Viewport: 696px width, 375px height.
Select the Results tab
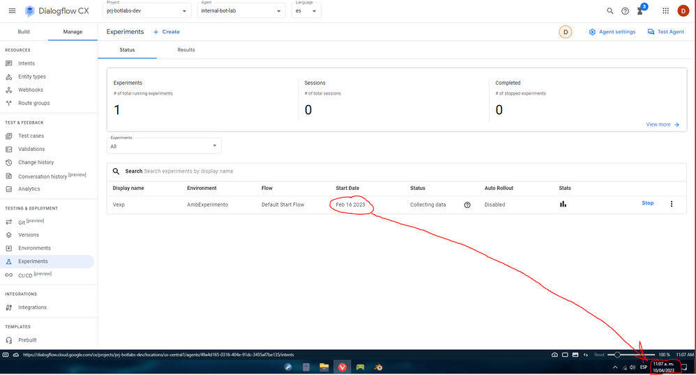(186, 50)
